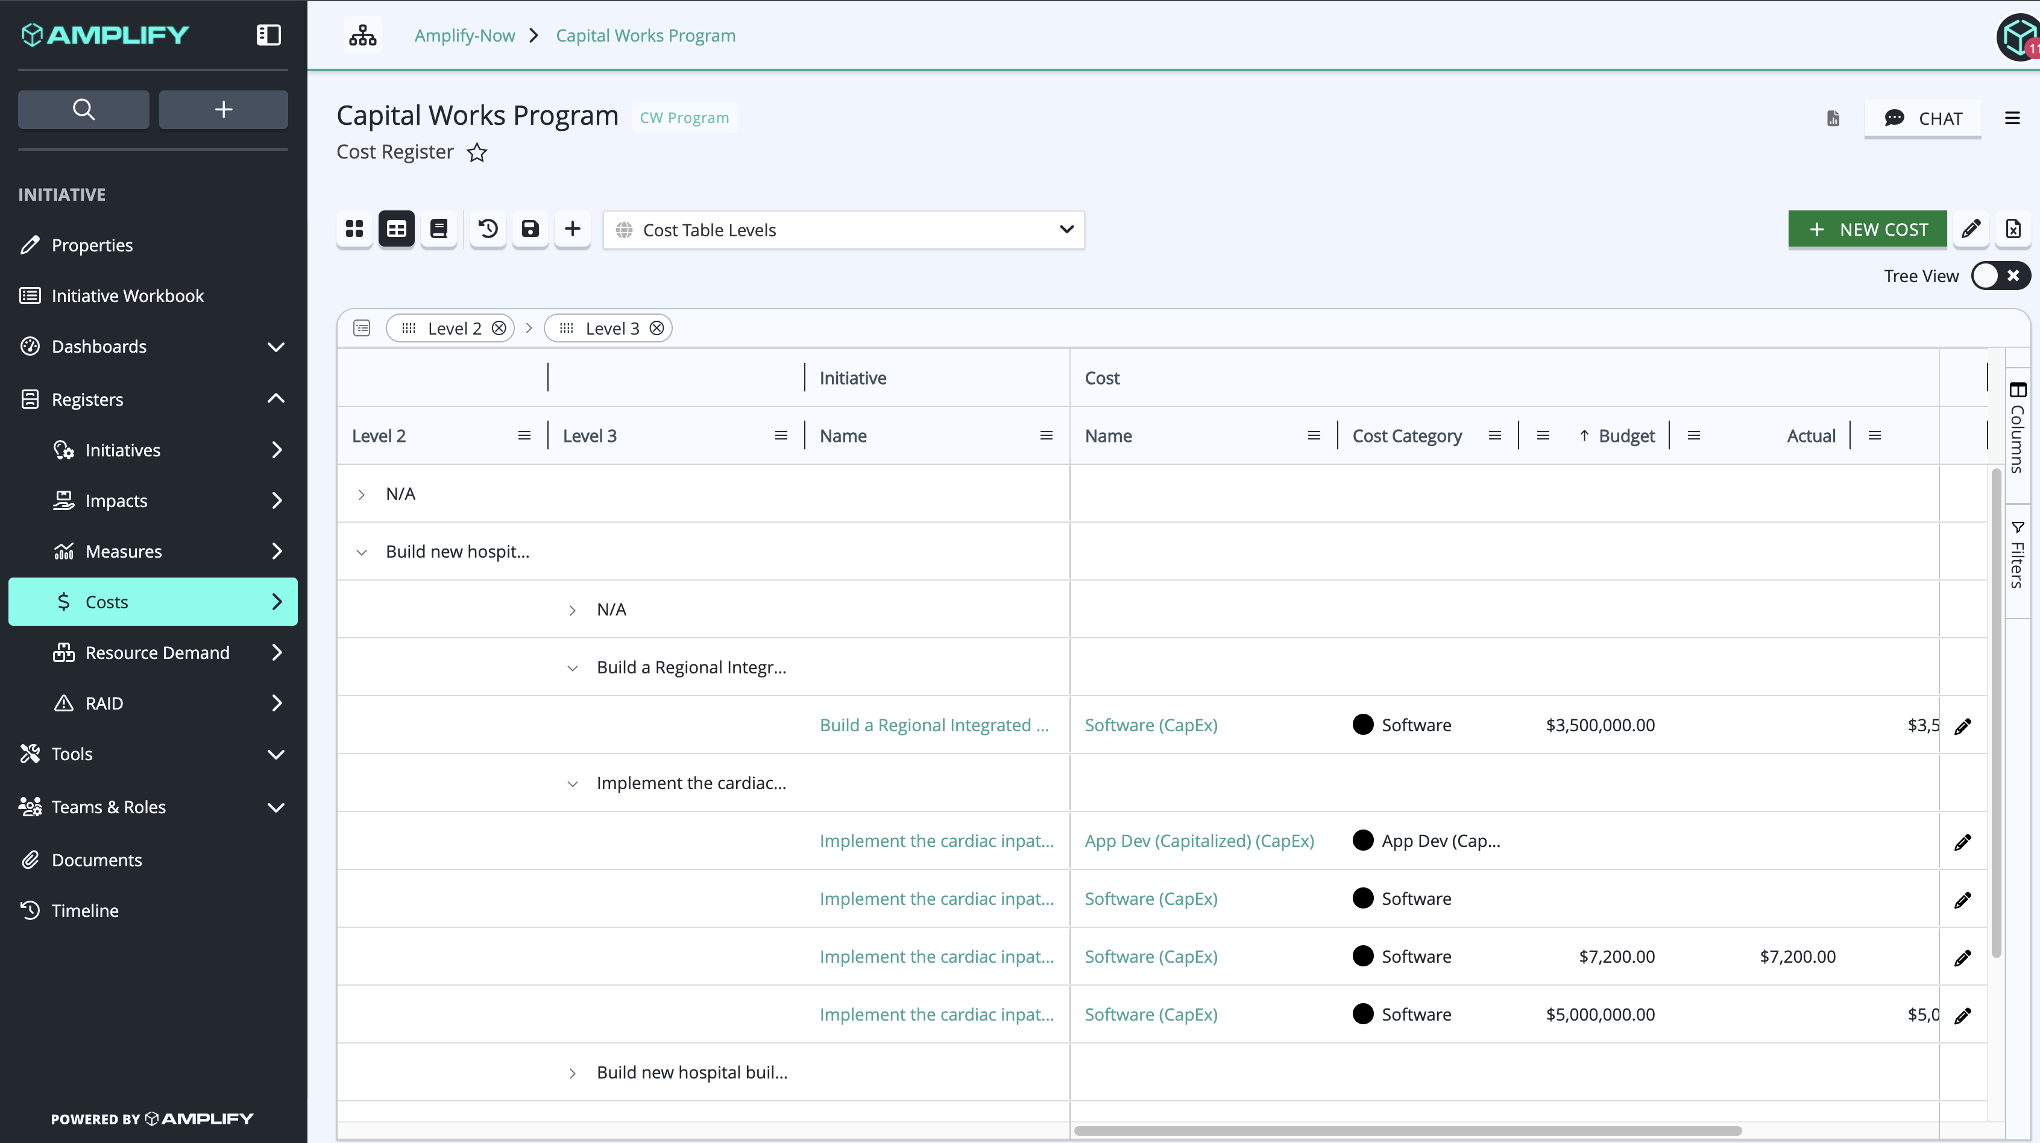Open the document report icon near Chat
Viewport: 2040px width, 1143px height.
(x=1833, y=119)
